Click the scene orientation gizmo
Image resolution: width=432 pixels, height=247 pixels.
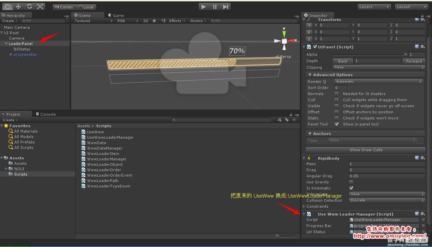284,41
